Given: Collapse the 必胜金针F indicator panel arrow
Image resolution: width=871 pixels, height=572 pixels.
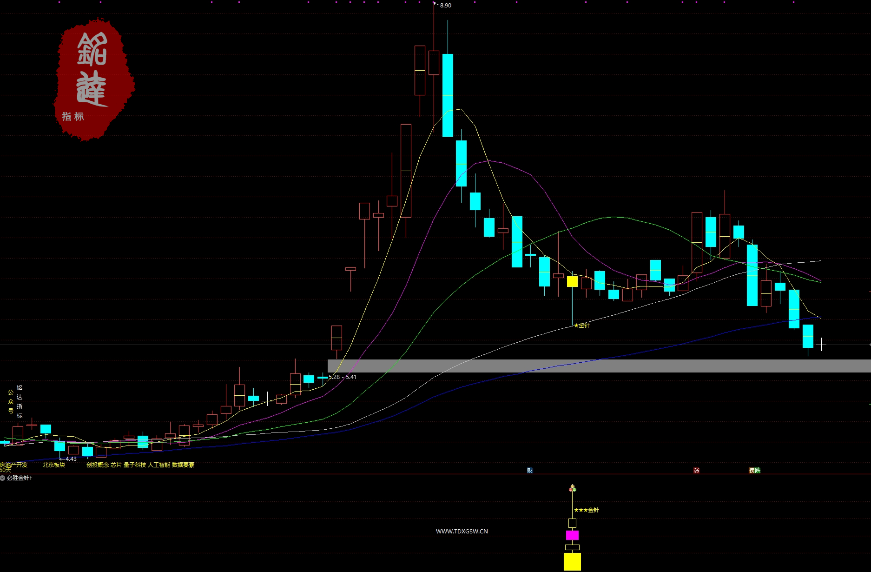Looking at the screenshot, I should pyautogui.click(x=3, y=478).
